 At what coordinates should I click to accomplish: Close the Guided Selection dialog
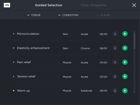pyautogui.click(x=134, y=5)
